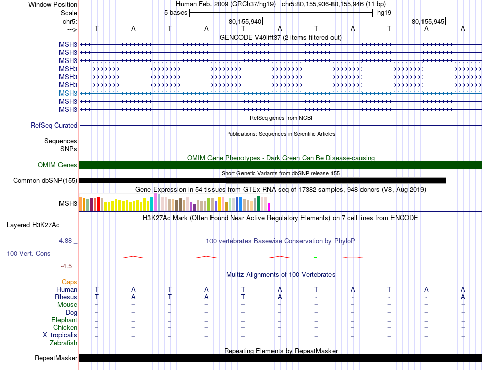Open Repeating Elements by RepeatMasker title
Screen dimensions: 483x370
pyautogui.click(x=281, y=351)
